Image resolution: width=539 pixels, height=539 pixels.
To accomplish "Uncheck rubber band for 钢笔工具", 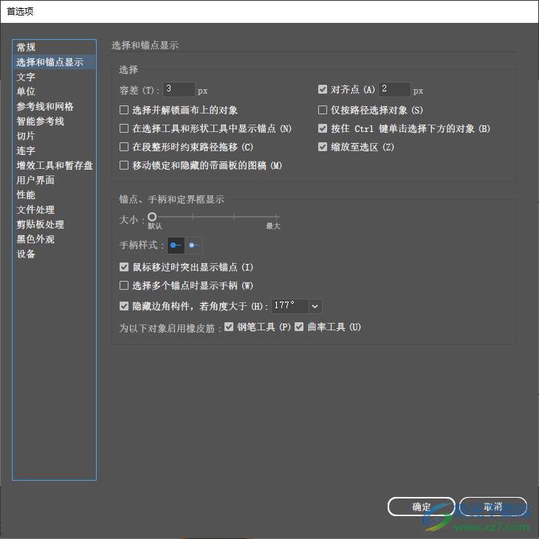I will coord(229,327).
